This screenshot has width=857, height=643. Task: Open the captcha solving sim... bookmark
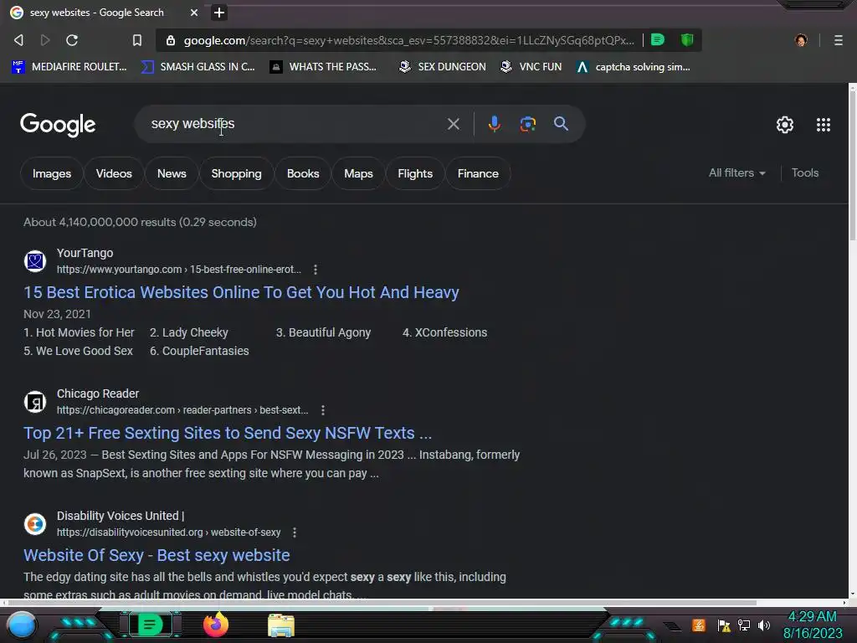pyautogui.click(x=634, y=67)
